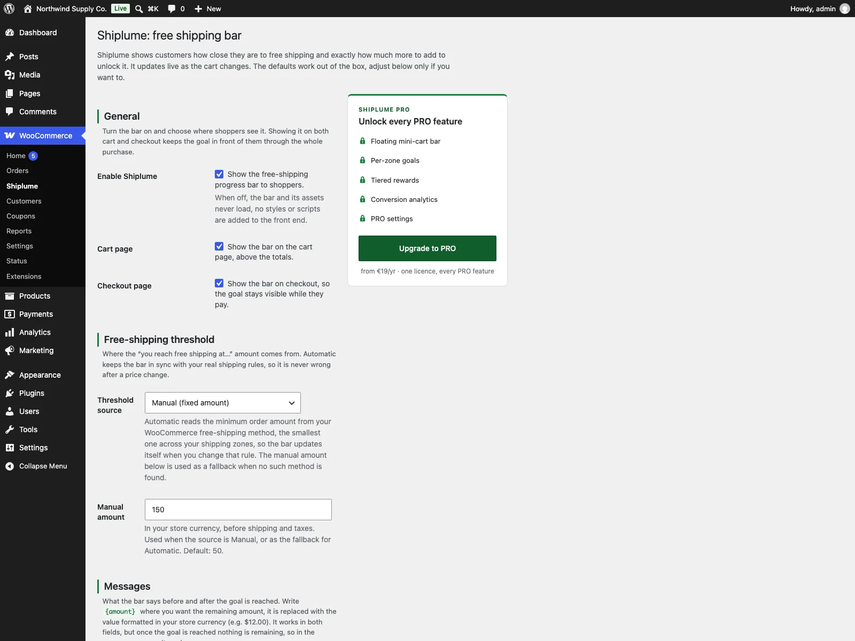Click the Northwind Supply Co. site link
855x641 pixels.
72,9
